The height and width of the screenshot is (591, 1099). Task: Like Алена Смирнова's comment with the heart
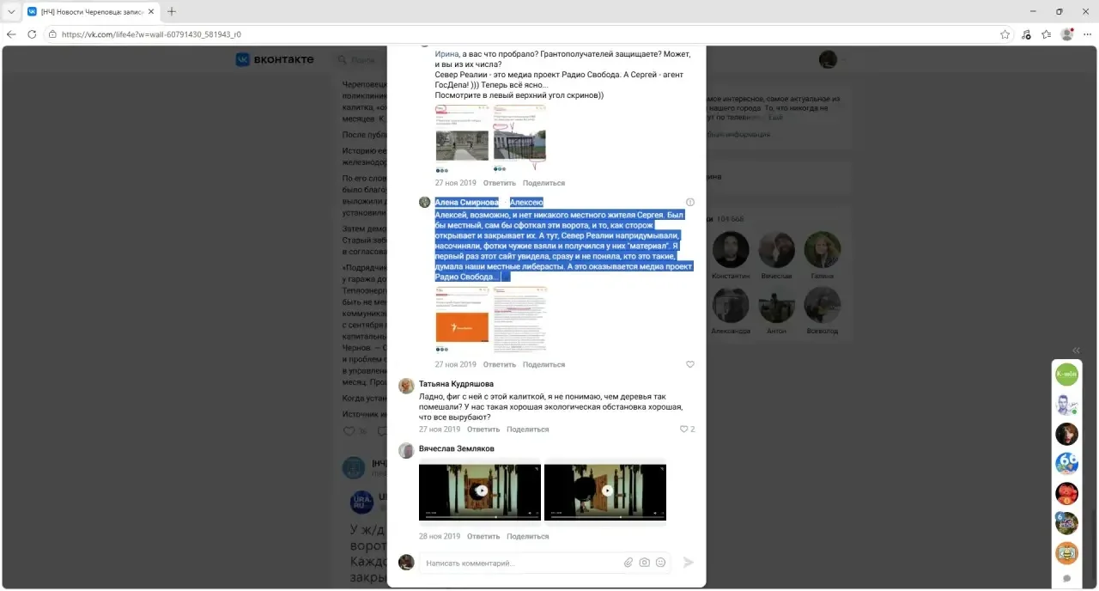coord(690,364)
